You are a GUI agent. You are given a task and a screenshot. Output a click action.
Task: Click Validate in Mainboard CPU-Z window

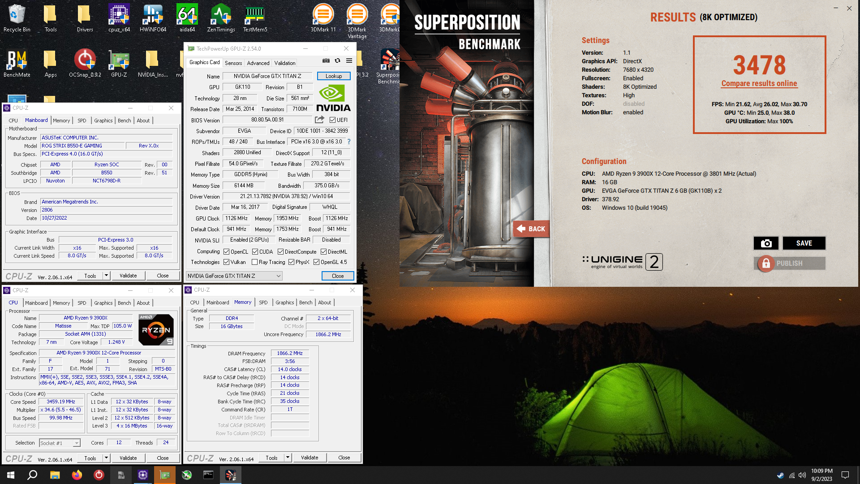point(128,276)
